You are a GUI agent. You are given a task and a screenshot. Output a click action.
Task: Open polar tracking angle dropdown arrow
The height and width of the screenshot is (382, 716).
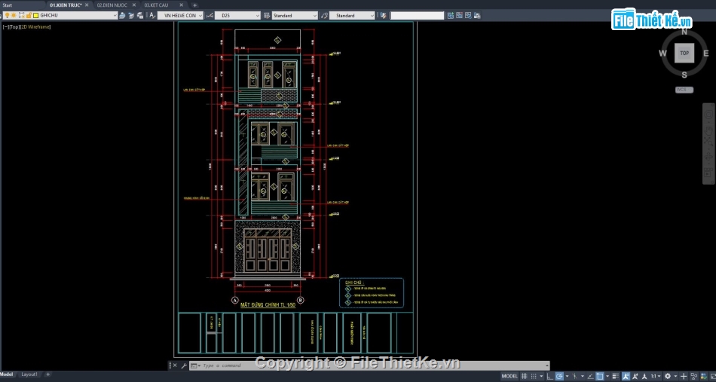tap(567, 376)
